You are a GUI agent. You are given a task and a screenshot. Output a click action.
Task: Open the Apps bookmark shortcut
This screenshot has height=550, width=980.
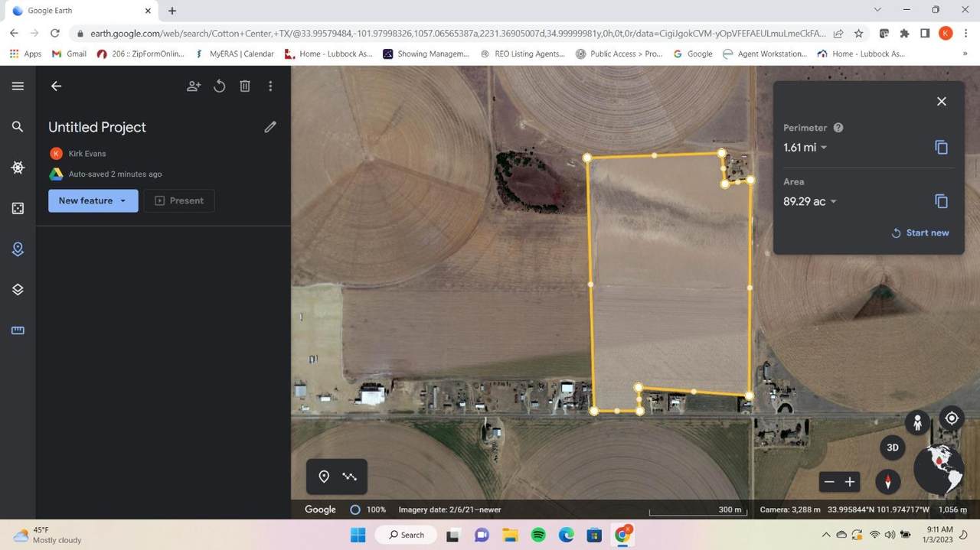(25, 54)
